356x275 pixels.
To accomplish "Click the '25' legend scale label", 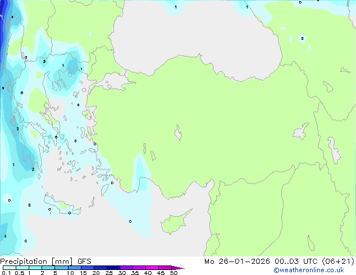I will pos(109,273).
